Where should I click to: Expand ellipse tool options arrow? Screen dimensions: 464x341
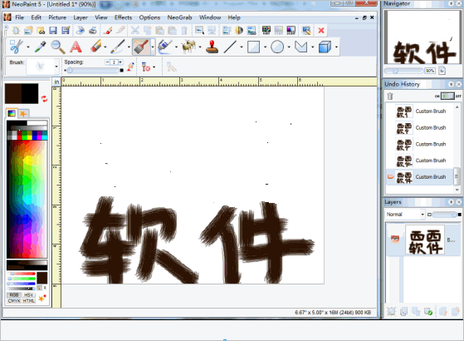289,47
